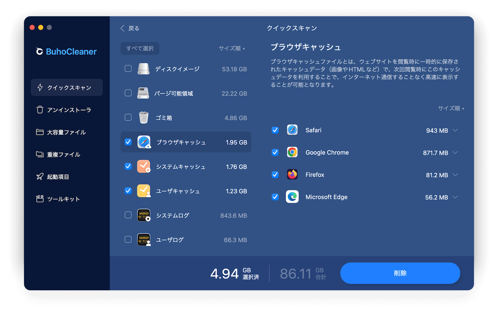Click the trash can アンインストーラ icon
The image size is (498, 322).
(40, 110)
